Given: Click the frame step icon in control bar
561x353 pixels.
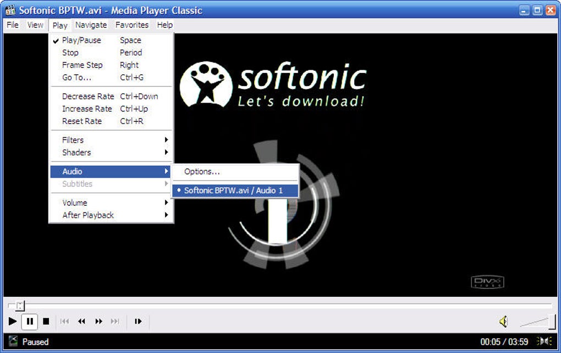Looking at the screenshot, I should click(138, 321).
